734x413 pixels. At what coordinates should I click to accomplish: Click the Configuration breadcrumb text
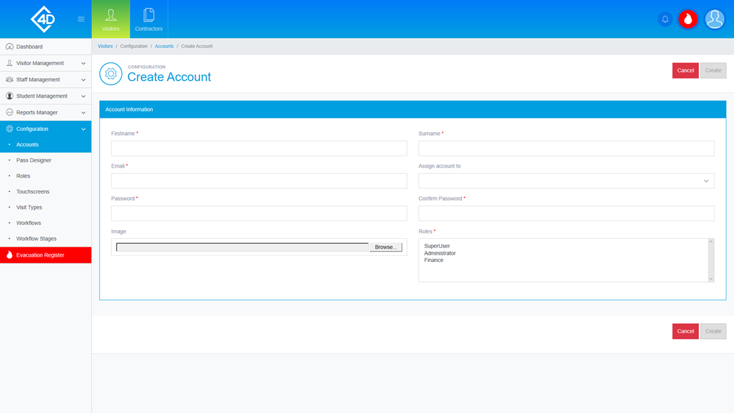134,47
